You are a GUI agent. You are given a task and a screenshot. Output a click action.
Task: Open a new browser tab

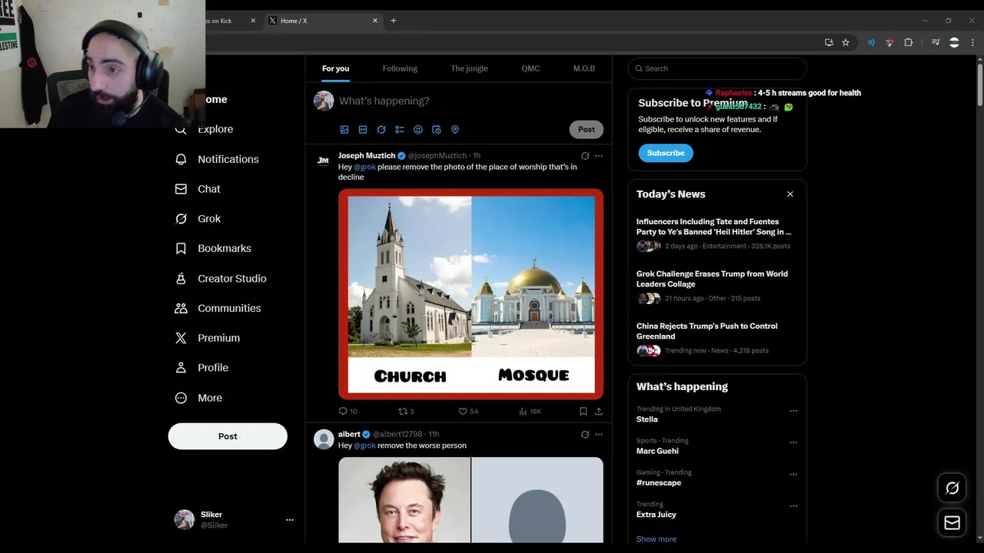[x=394, y=21]
